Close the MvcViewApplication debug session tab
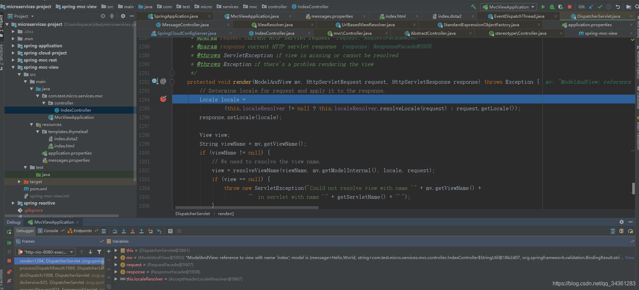Screen dimensions: 639x290 [x=77, y=222]
